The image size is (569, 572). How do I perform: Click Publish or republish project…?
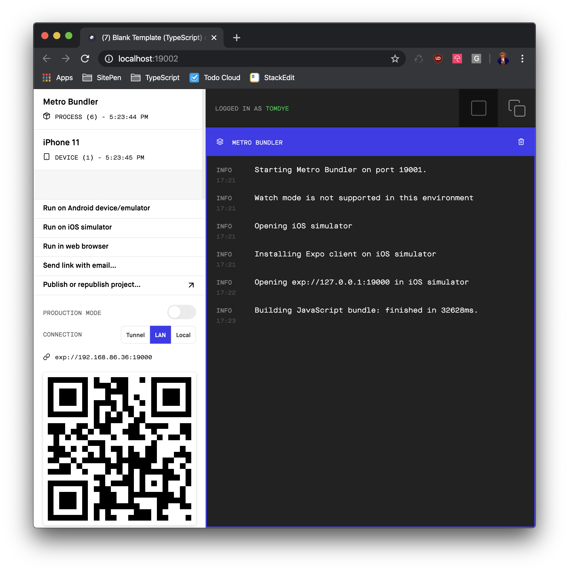pyautogui.click(x=120, y=285)
